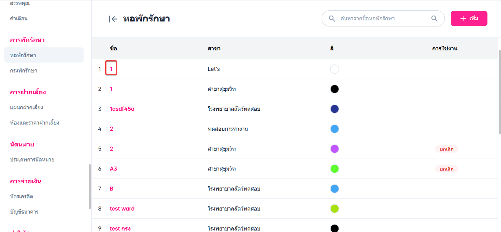501x232 pixels.
Task: Click the white color swatch for Let's
Action: pyautogui.click(x=334, y=69)
